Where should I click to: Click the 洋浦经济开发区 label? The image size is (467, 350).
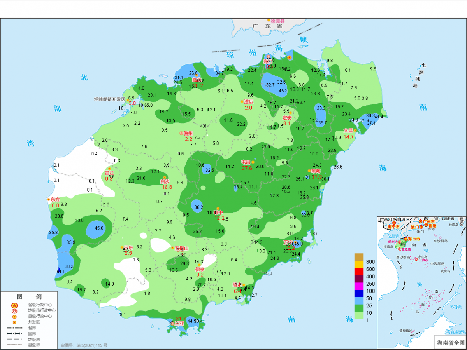[x=109, y=99]
